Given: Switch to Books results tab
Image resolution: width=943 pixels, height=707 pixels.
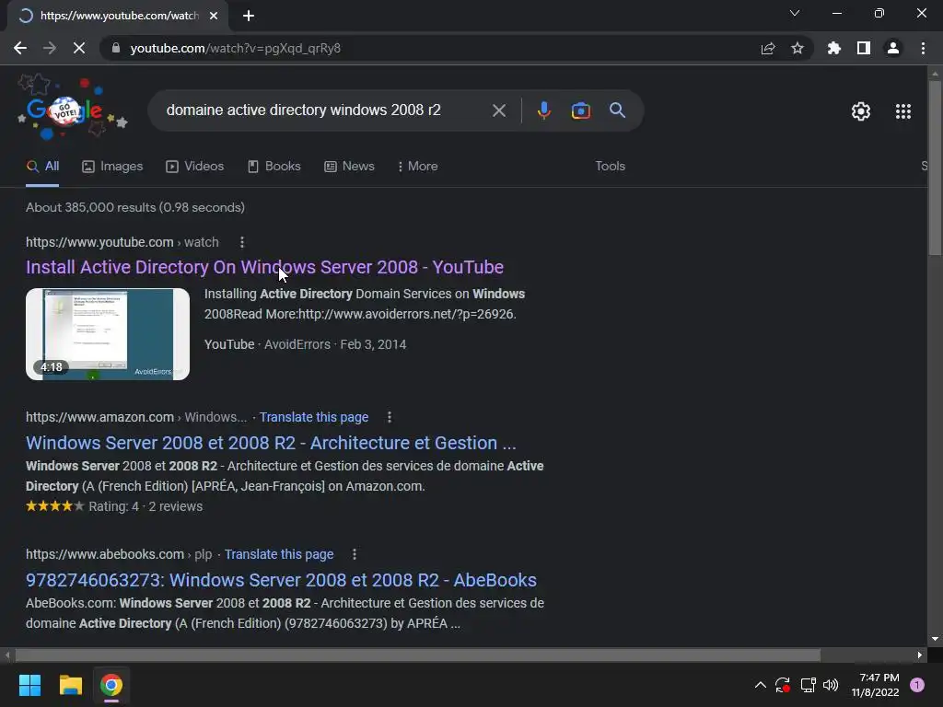Looking at the screenshot, I should click(274, 167).
